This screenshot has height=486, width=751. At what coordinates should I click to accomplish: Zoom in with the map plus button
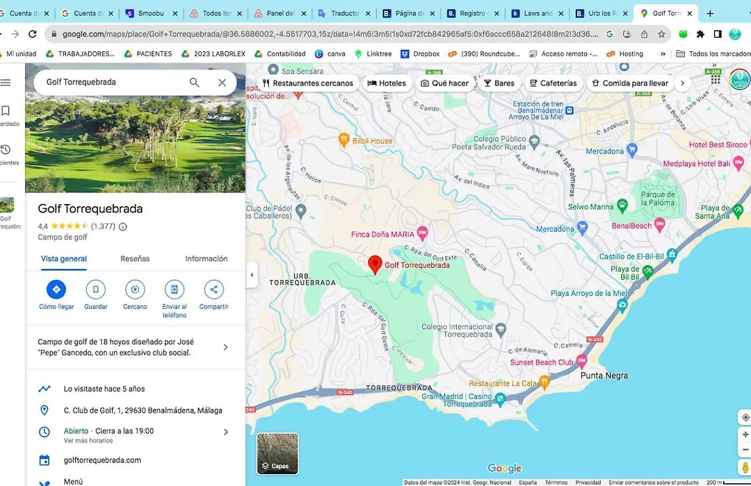coord(745,435)
